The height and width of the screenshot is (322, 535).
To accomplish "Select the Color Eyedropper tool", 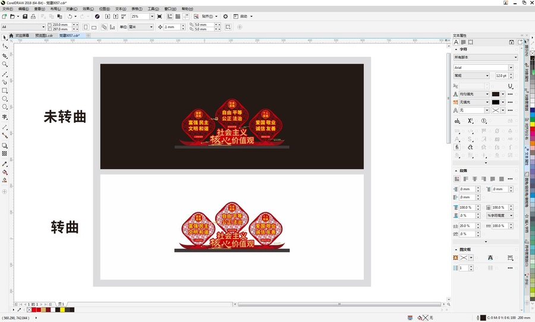I will tap(4, 164).
